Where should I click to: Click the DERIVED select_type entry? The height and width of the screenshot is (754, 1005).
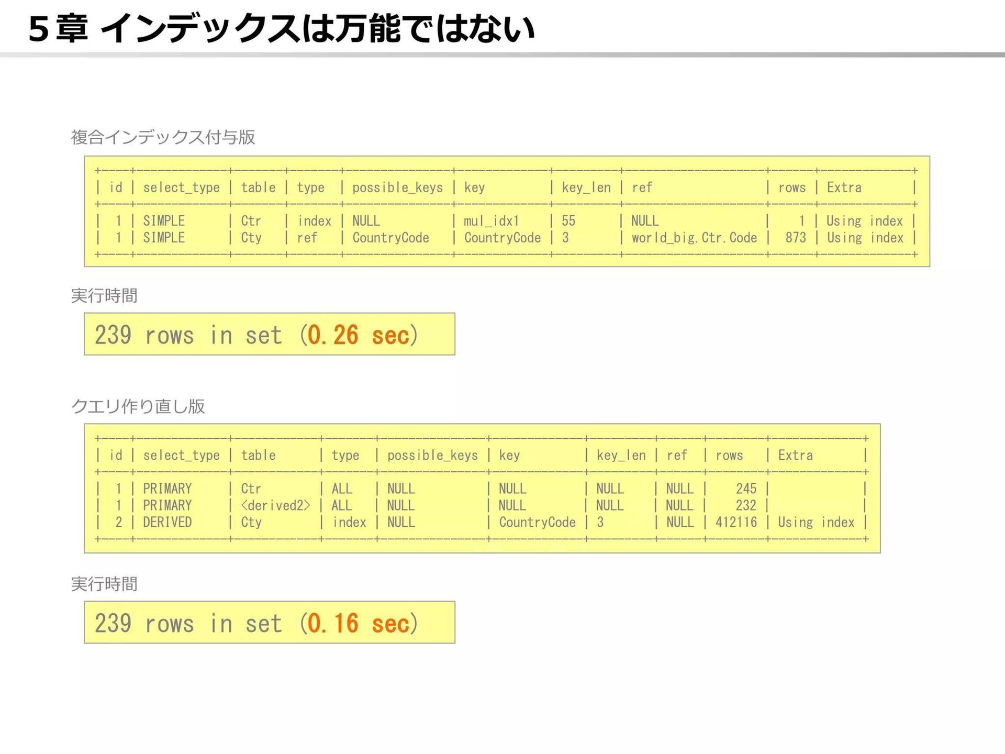167,522
